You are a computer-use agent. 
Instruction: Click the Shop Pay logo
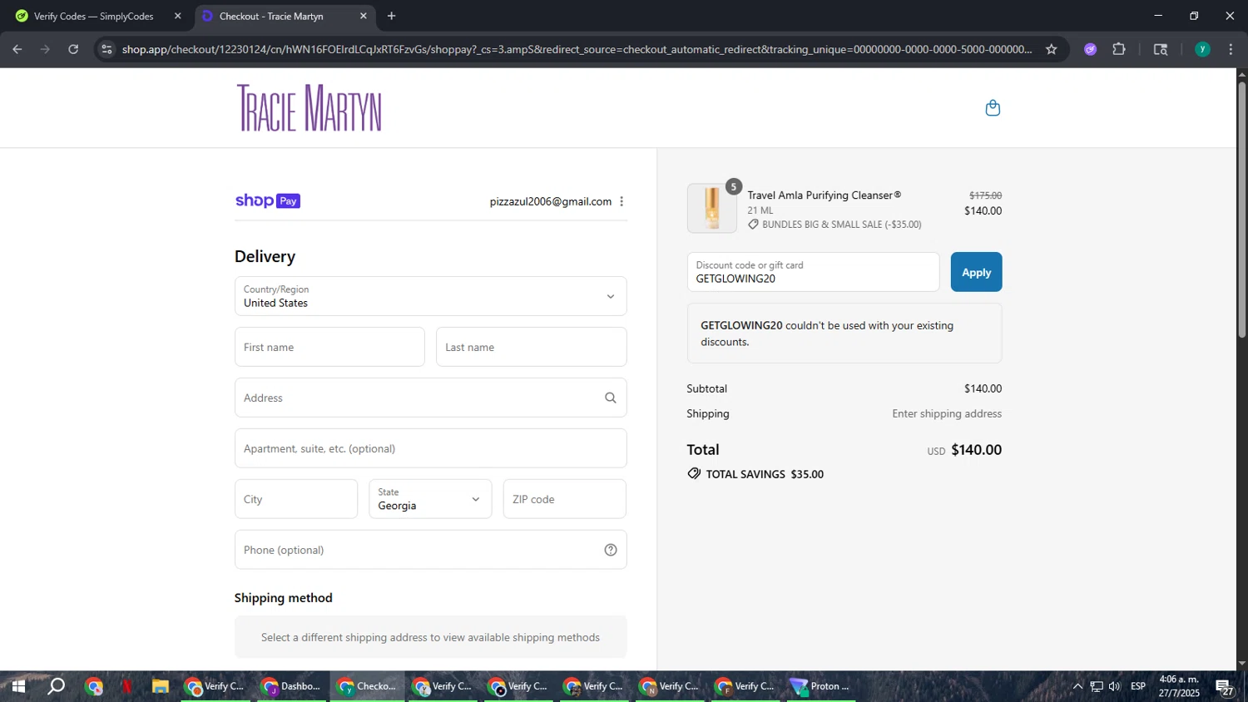(268, 200)
